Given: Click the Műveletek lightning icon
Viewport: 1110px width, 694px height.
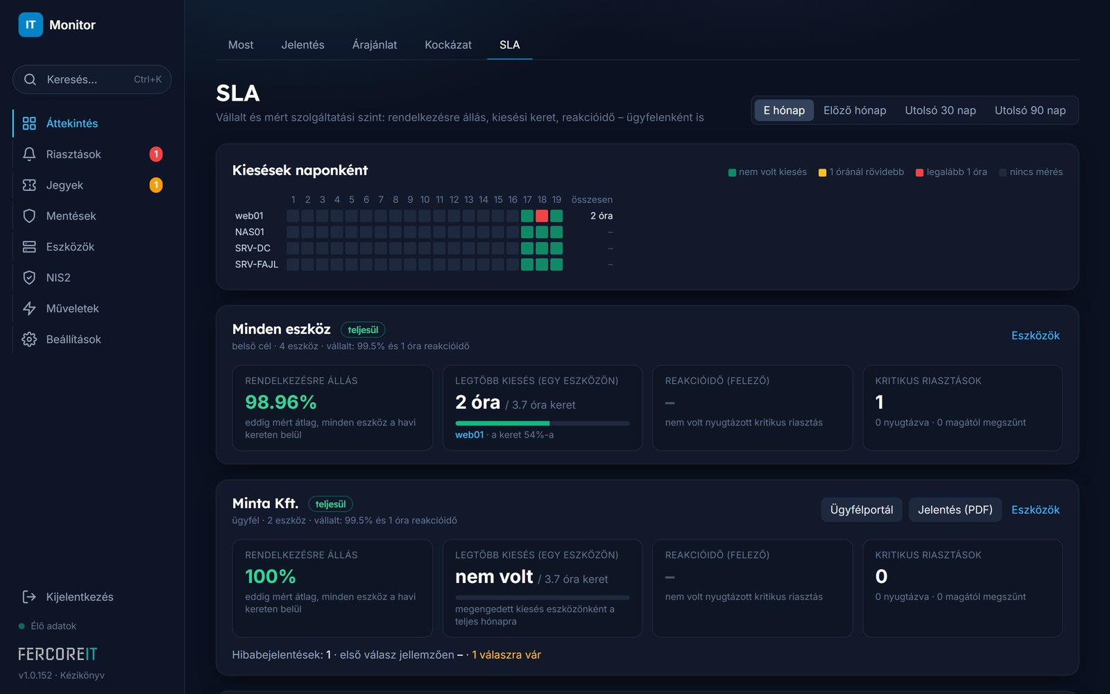Looking at the screenshot, I should (x=29, y=309).
